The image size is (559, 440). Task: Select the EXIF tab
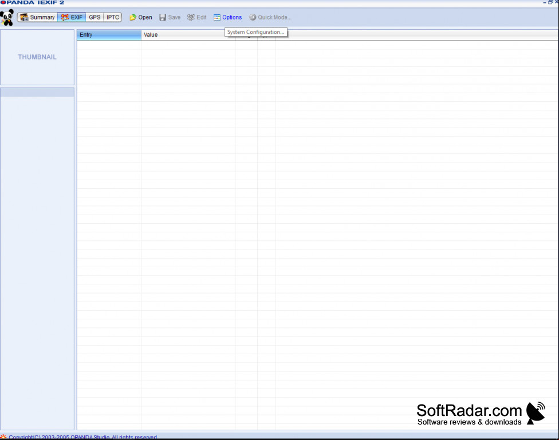72,17
